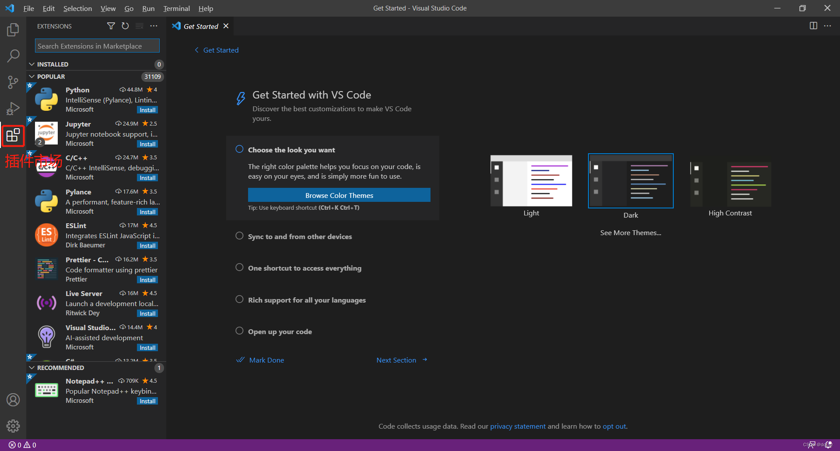Open the Explorer view in activity bar
The height and width of the screenshot is (451, 840).
[x=13, y=30]
